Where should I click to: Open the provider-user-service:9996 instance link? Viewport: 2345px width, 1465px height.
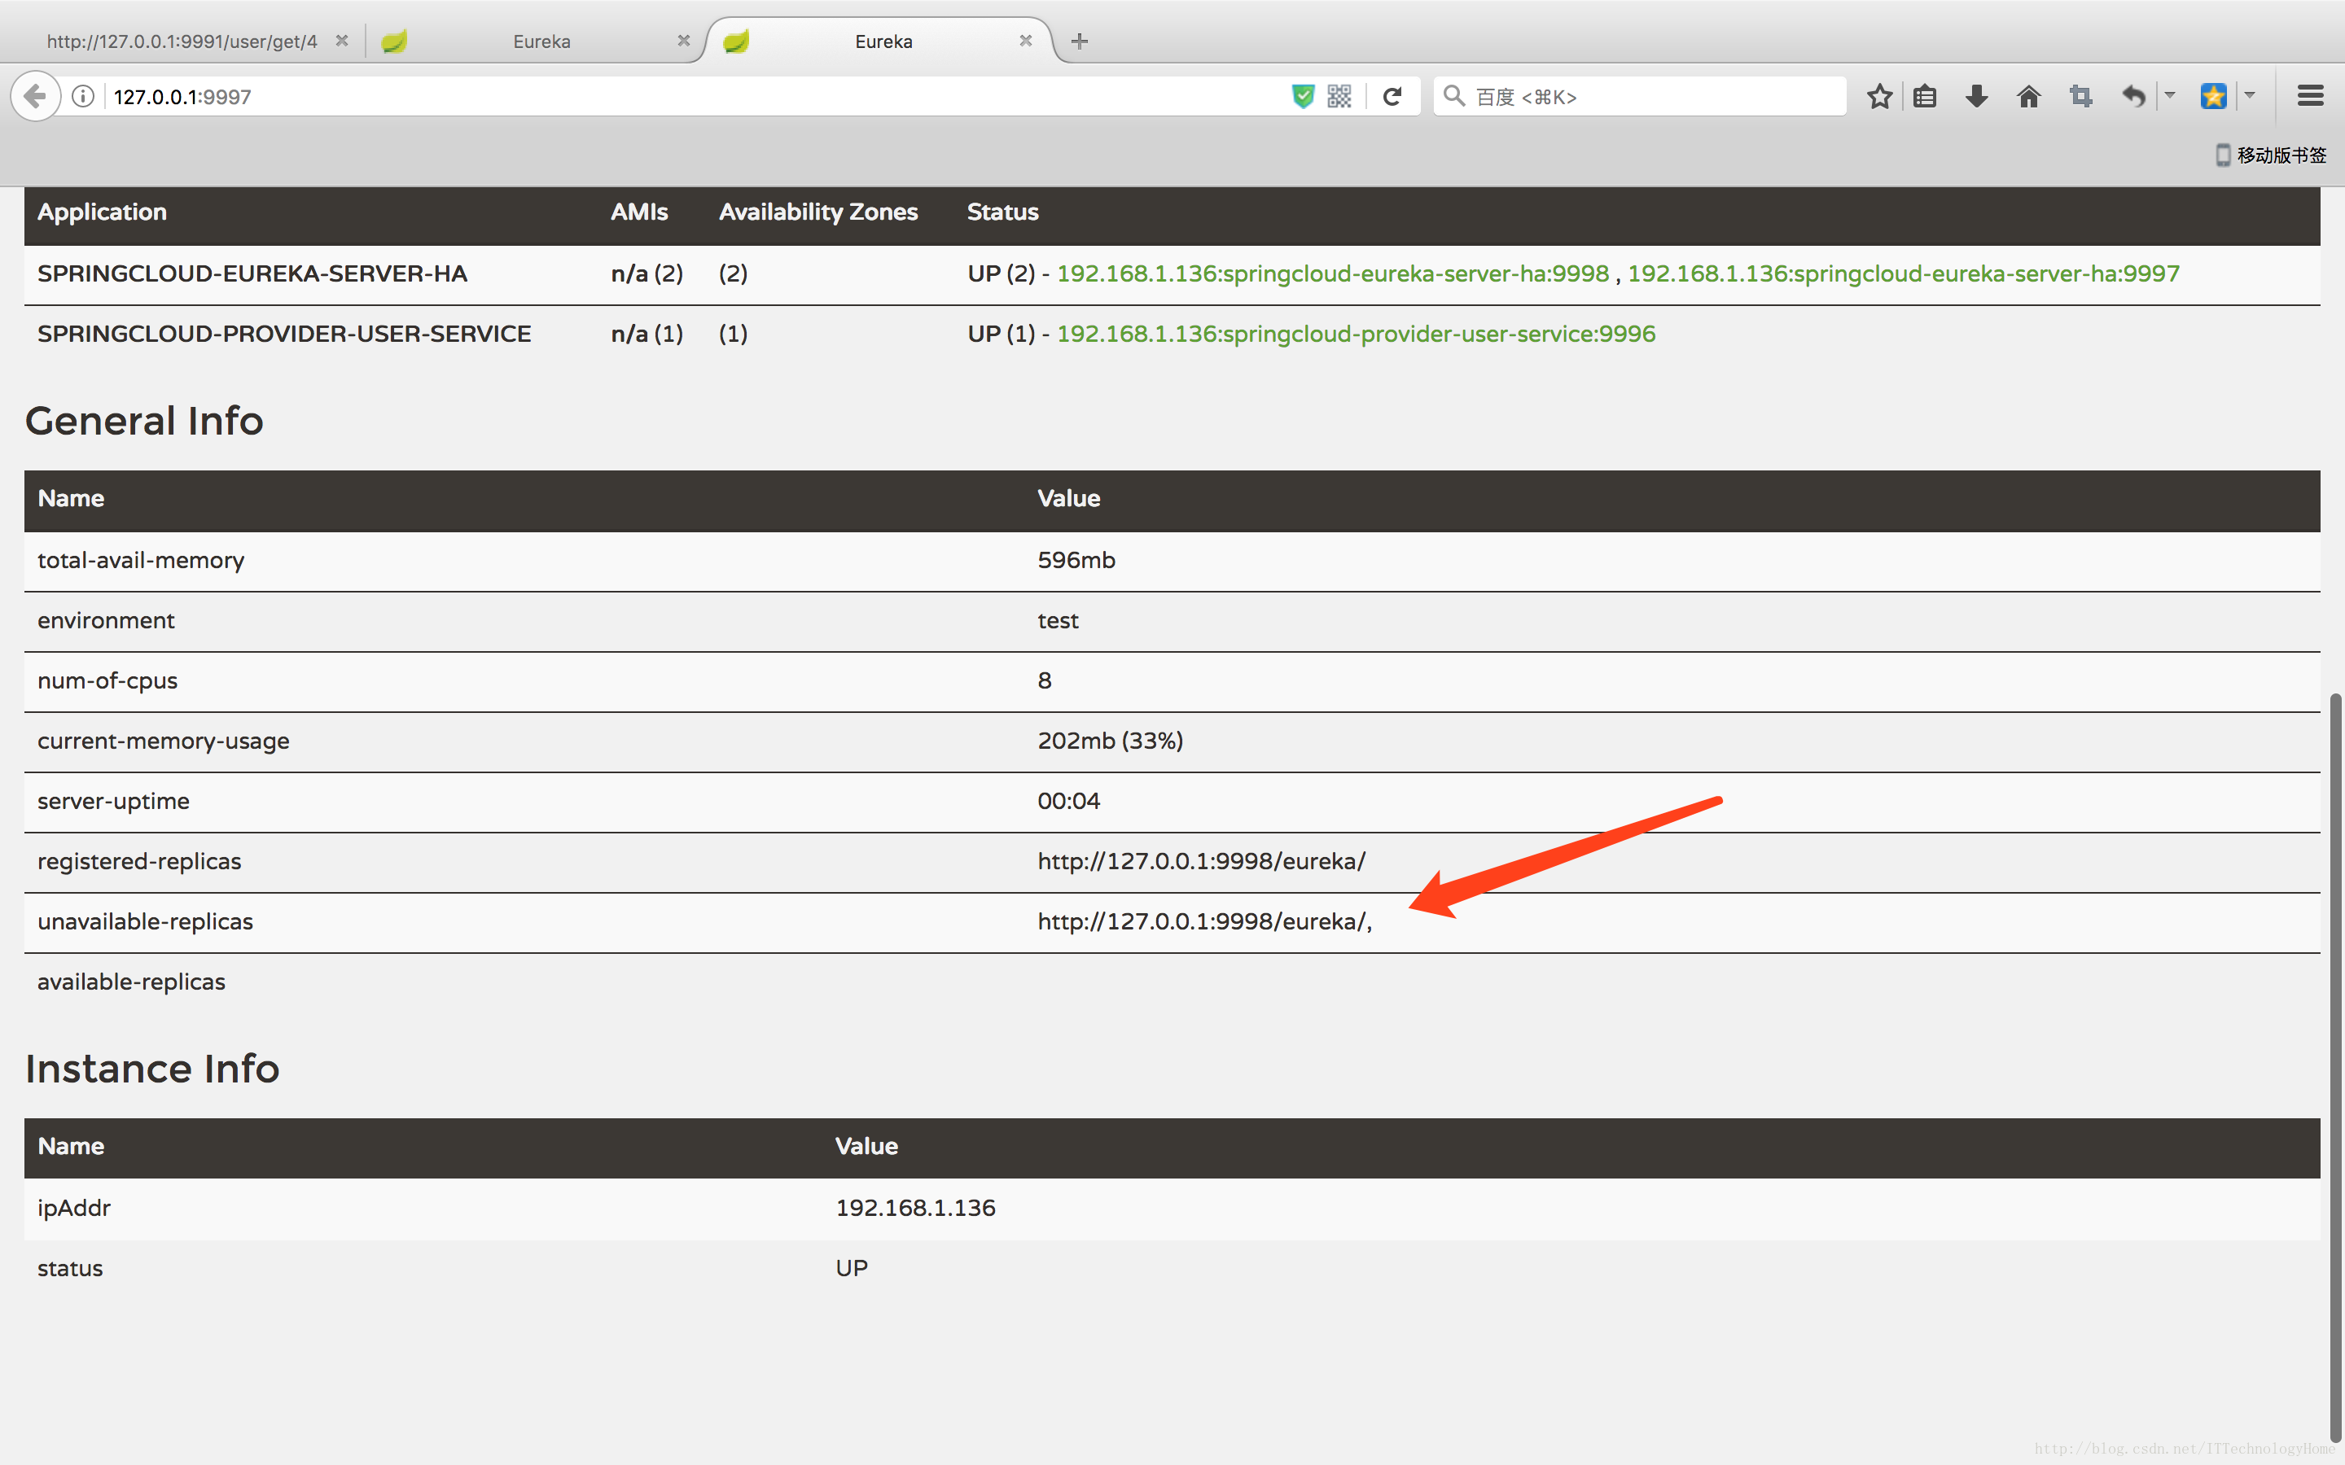tap(1356, 335)
